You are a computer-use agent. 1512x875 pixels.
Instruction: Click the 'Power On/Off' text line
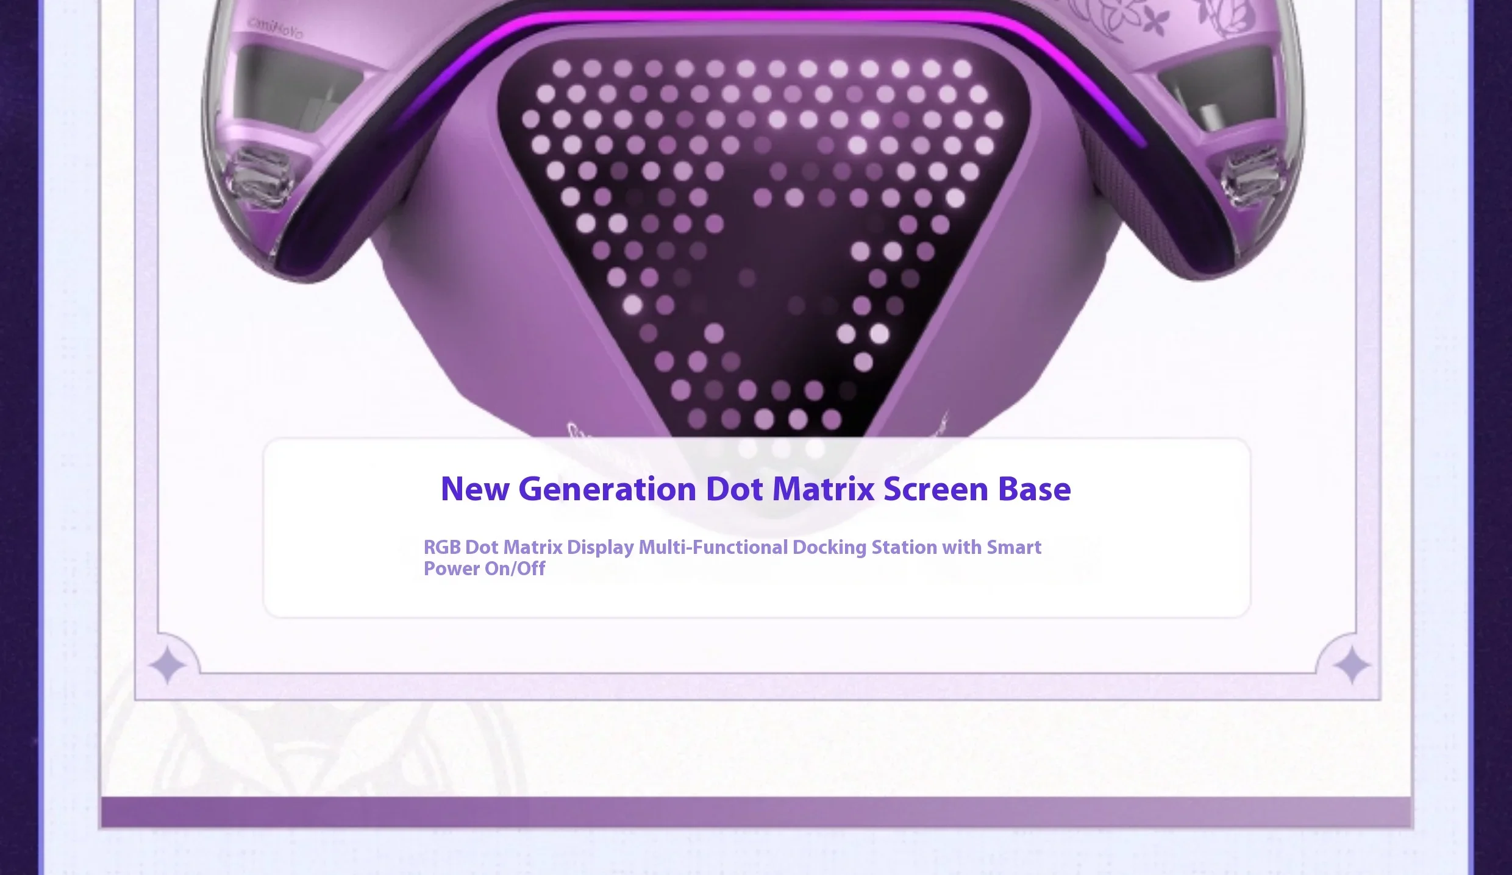pos(484,569)
